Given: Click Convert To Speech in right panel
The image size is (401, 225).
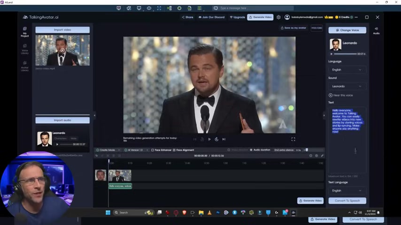Looking at the screenshot, I should (347, 201).
